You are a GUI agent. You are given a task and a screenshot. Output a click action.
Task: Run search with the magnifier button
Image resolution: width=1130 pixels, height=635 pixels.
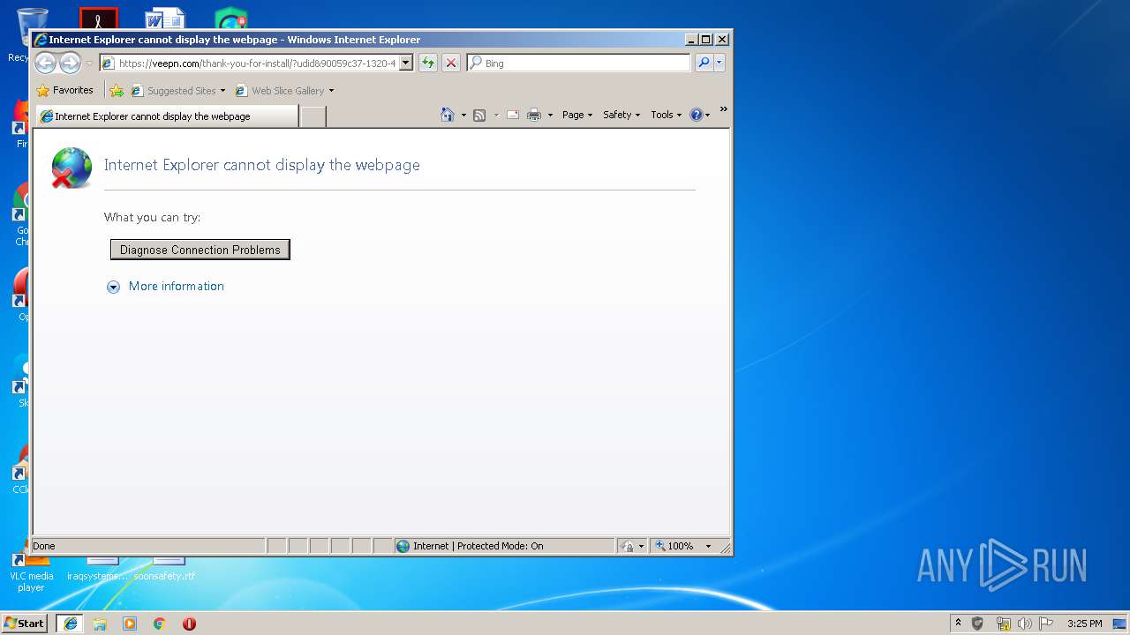[704, 63]
